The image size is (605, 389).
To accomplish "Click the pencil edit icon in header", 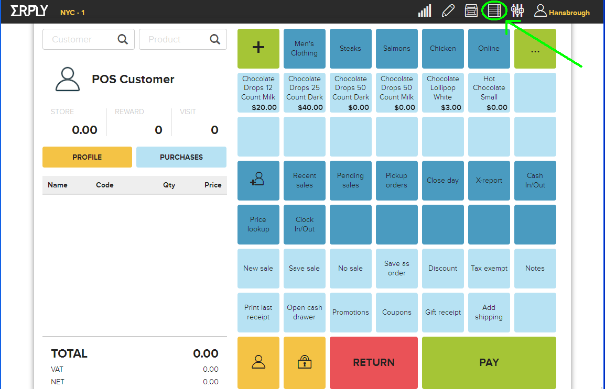I will tap(448, 11).
